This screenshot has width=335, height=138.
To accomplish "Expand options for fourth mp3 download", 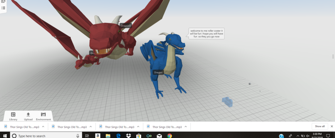I will click(186, 127).
